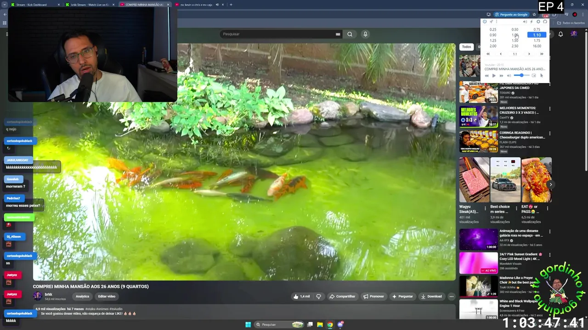Open Windows Start menu
This screenshot has width=588, height=330.
pyautogui.click(x=248, y=324)
